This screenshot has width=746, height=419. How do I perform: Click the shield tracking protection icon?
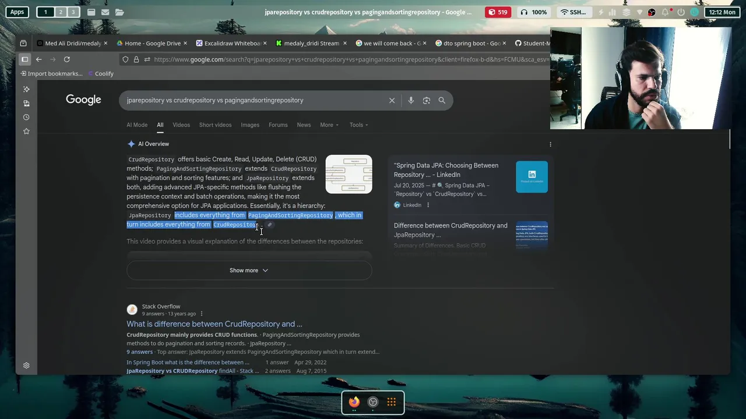(125, 59)
